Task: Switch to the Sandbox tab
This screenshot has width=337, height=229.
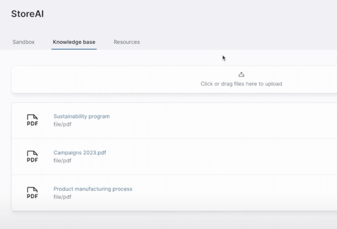Action: point(23,42)
